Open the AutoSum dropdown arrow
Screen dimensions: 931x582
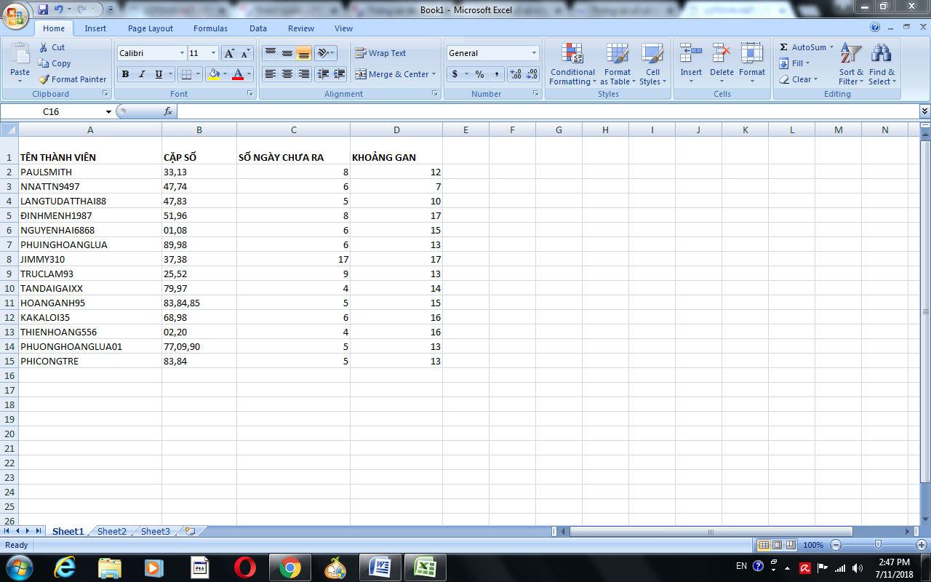[x=831, y=47]
